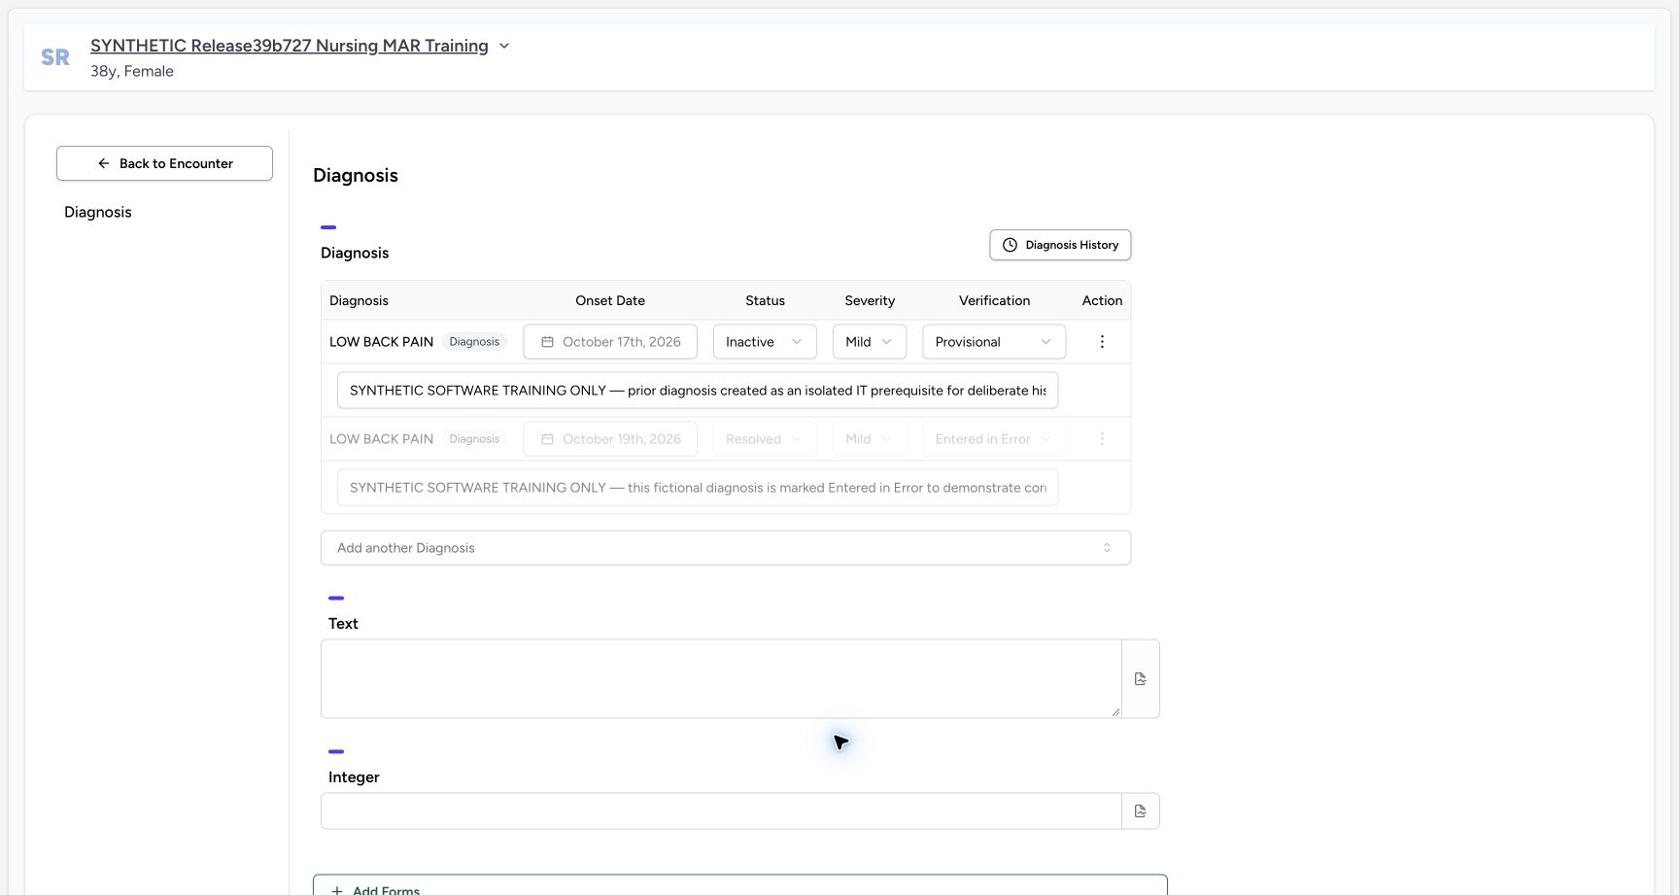
Task: Click the Diagnosis badge in the Inactive row
Action: pyautogui.click(x=474, y=342)
